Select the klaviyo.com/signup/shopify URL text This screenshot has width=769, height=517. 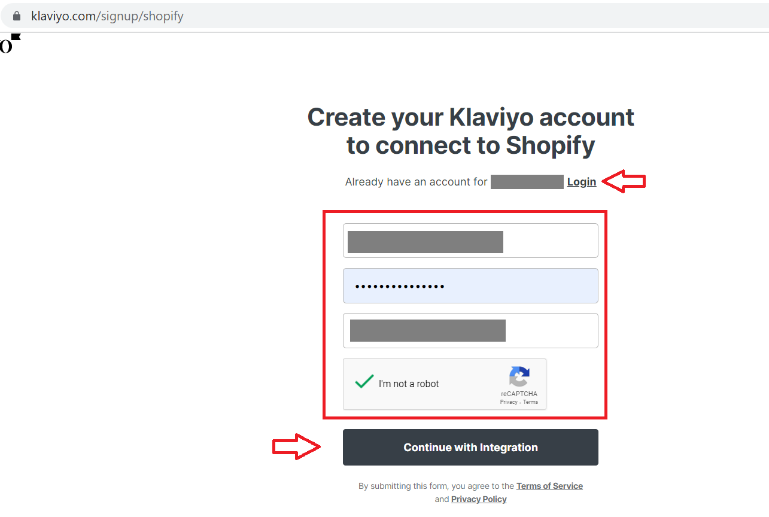click(x=107, y=16)
